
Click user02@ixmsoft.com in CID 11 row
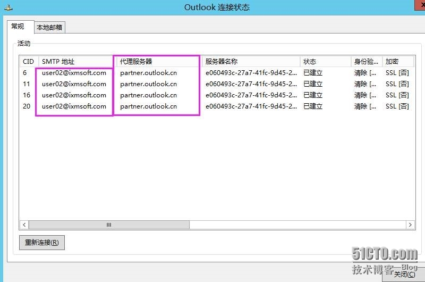(74, 84)
